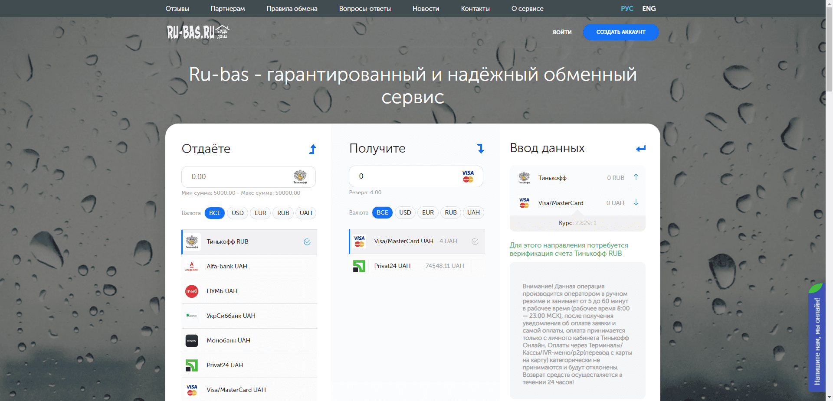Select the Privat24 UAH icon in the Получите list
Image resolution: width=833 pixels, height=401 pixels.
tap(359, 266)
